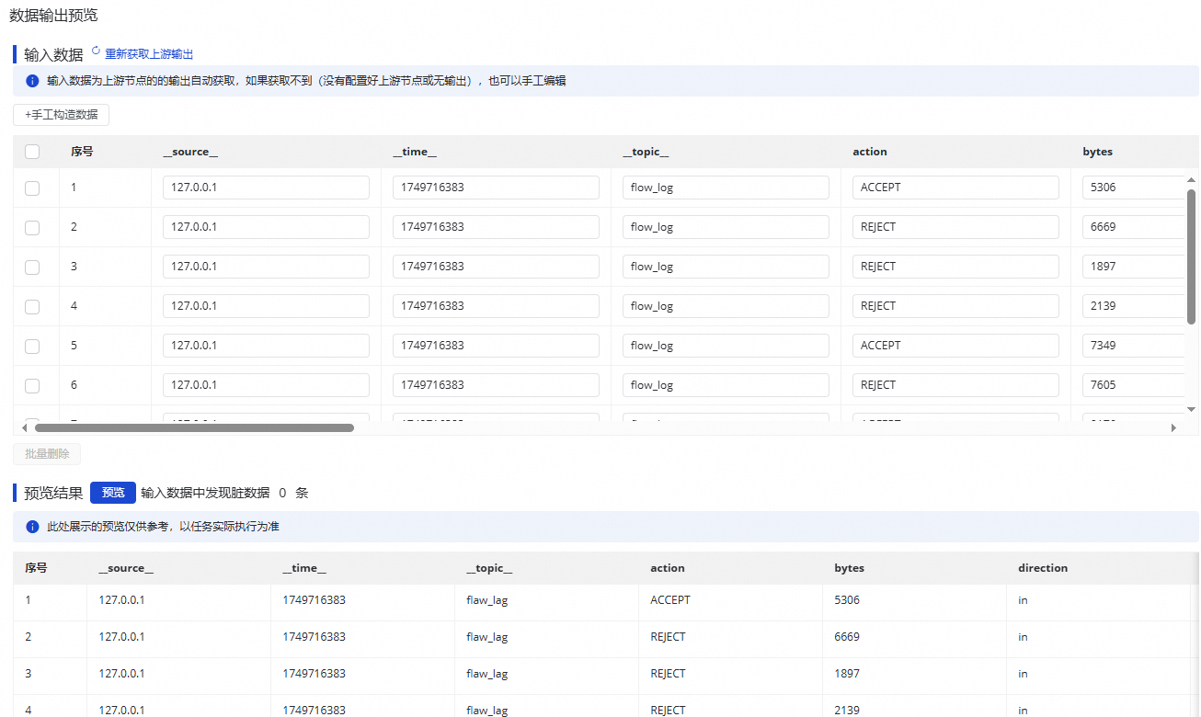This screenshot has height=717, width=1201.
Task: Click the direction column header in preview results
Action: pos(1043,568)
